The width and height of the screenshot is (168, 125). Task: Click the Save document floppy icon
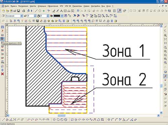(18, 11)
